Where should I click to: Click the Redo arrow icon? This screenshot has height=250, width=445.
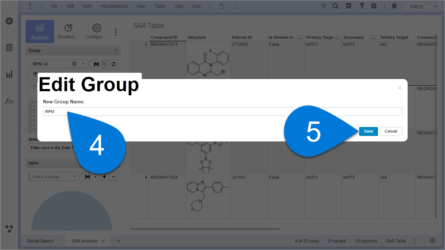pos(236,6)
